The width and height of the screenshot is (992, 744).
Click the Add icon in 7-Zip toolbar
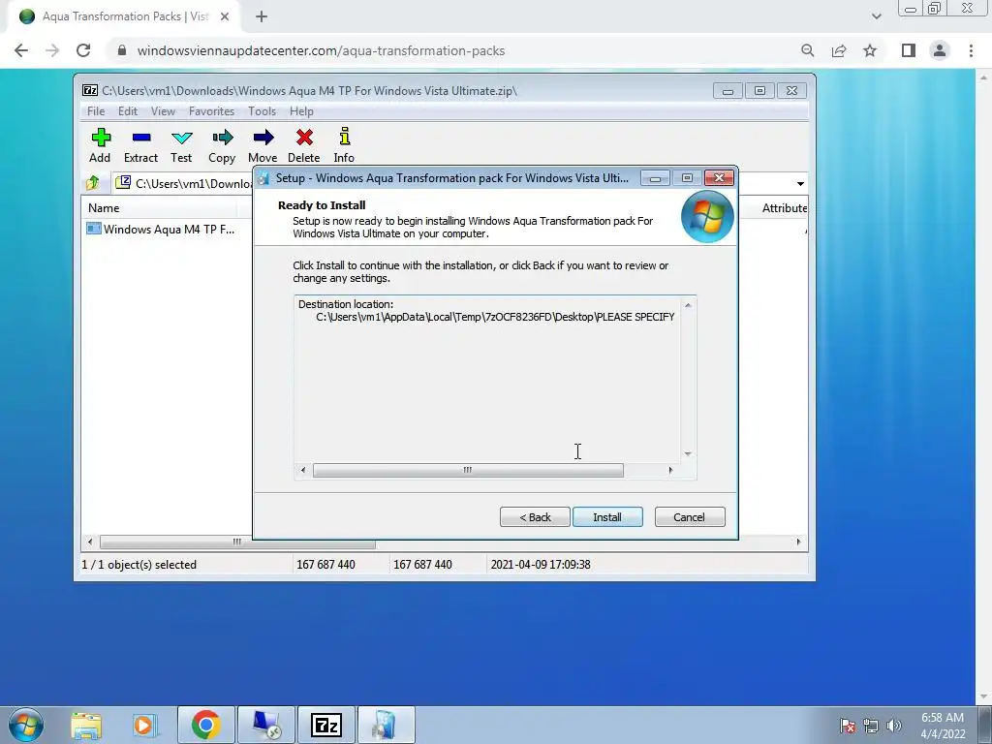point(100,145)
